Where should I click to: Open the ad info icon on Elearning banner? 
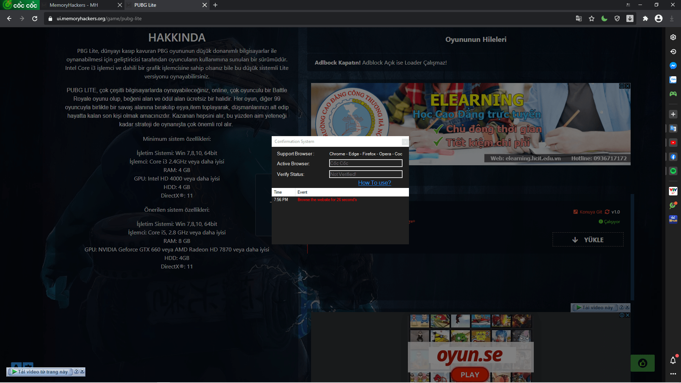coord(622,86)
